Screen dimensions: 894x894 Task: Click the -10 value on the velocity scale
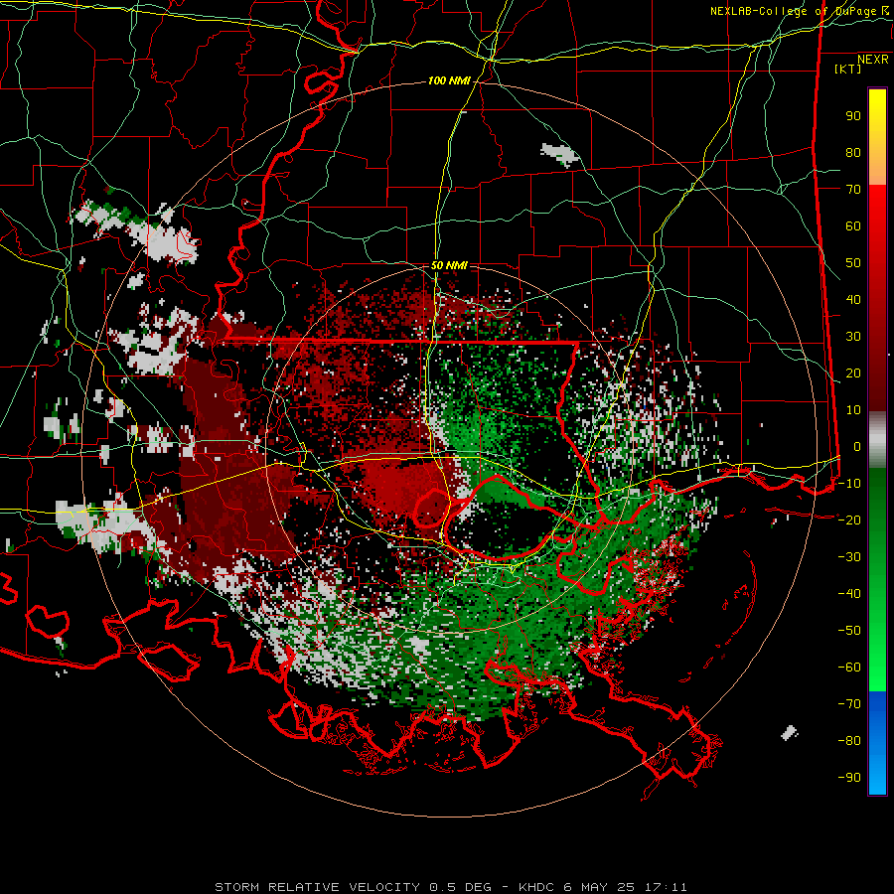coord(849,484)
